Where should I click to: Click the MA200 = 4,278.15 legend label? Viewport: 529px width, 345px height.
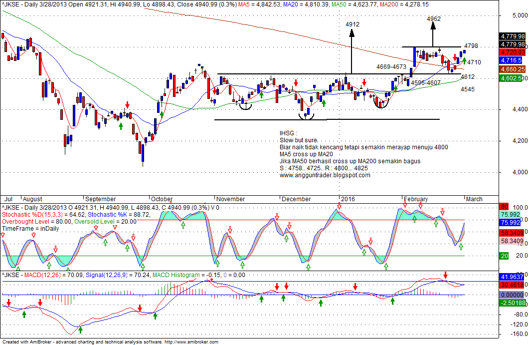pyautogui.click(x=404, y=4)
